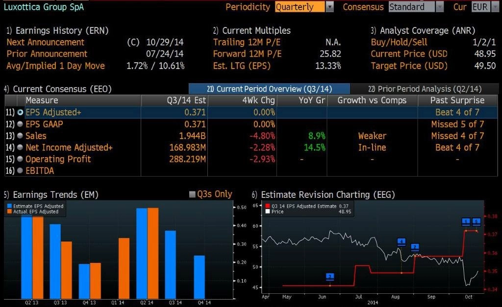Click the Net Income estimate 168.983M
The width and height of the screenshot is (502, 307).
(188, 147)
